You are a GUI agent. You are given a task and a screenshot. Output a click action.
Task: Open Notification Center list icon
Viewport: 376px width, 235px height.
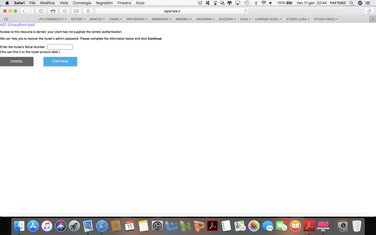pos(367,3)
